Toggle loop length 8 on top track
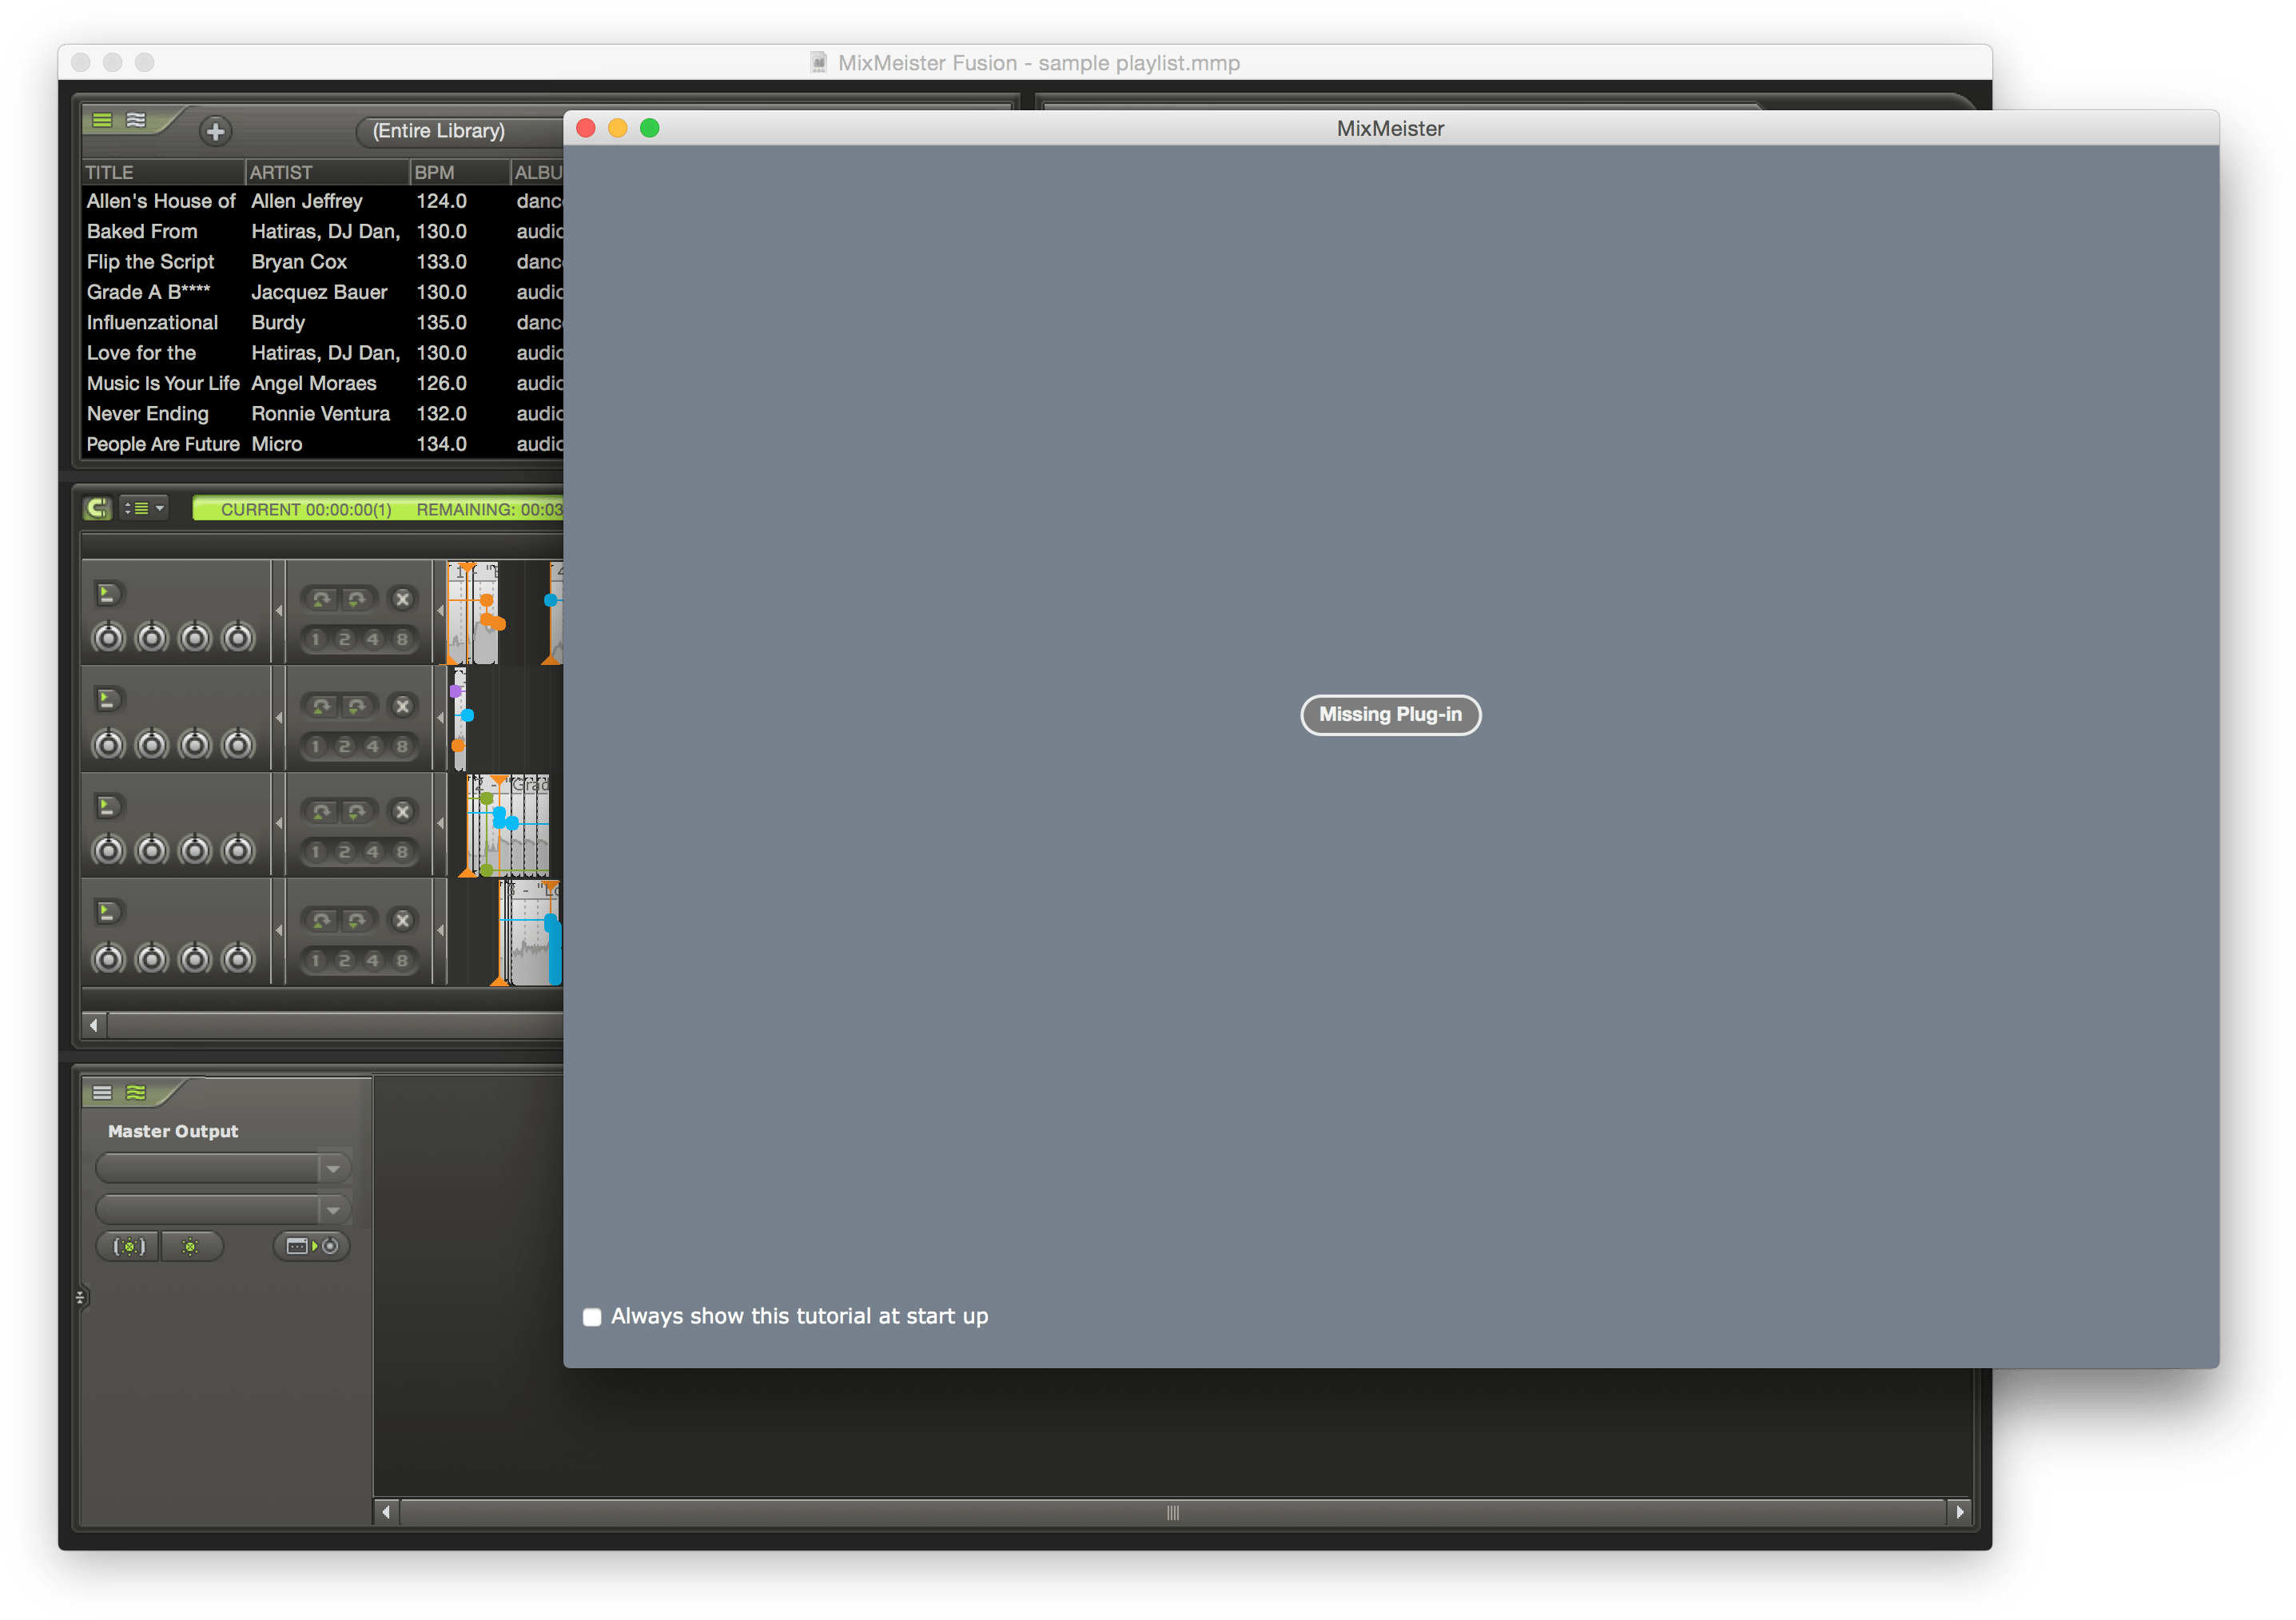 pos(402,639)
